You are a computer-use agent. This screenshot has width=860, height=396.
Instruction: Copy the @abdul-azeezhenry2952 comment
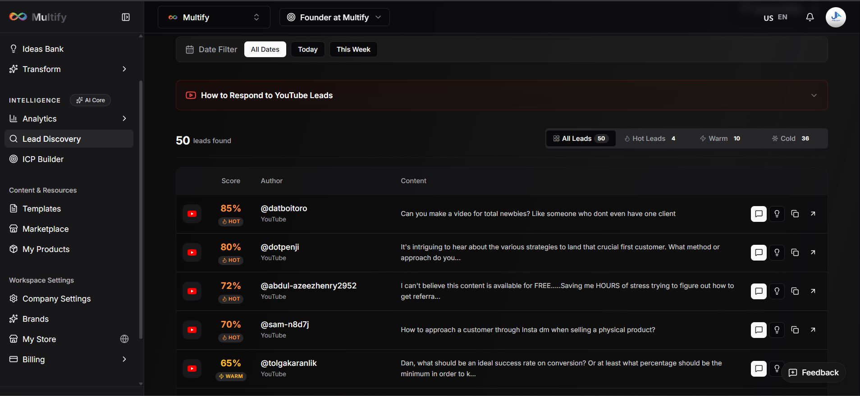tap(795, 291)
